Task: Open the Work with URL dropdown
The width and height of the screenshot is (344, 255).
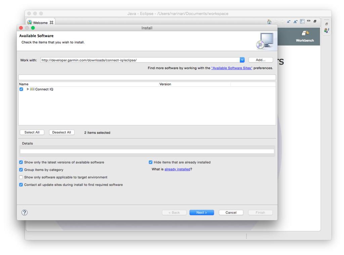Action: (x=242, y=60)
